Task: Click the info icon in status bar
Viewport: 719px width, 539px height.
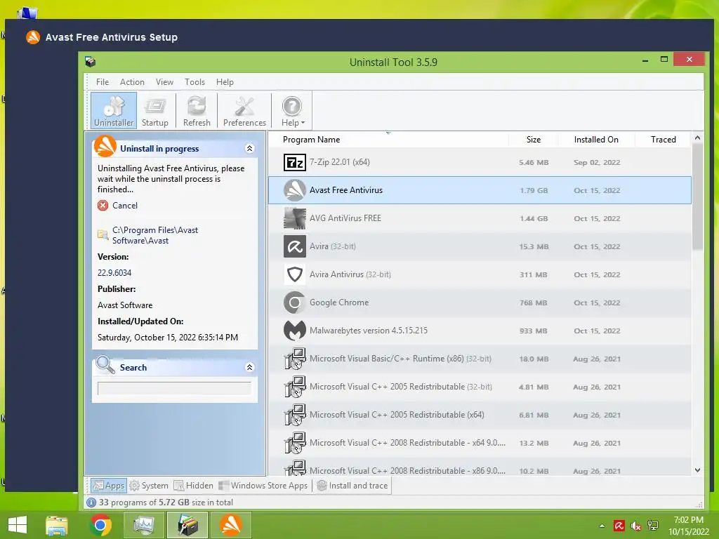Action: pyautogui.click(x=91, y=503)
